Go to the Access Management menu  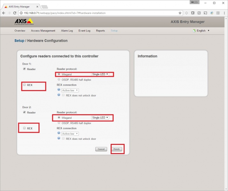[43, 31]
